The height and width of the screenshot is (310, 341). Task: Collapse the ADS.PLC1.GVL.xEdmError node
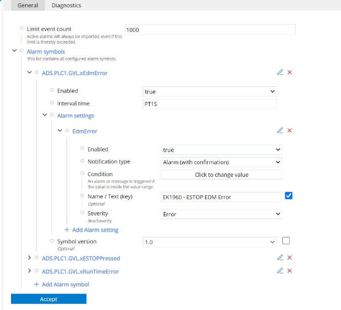29,72
